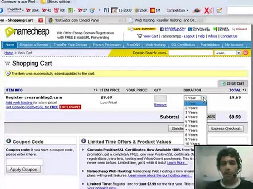Viewport: 253px width, 189px height.
Task: Click the 11-2000 toolbar stat icon
Action: 121,10
